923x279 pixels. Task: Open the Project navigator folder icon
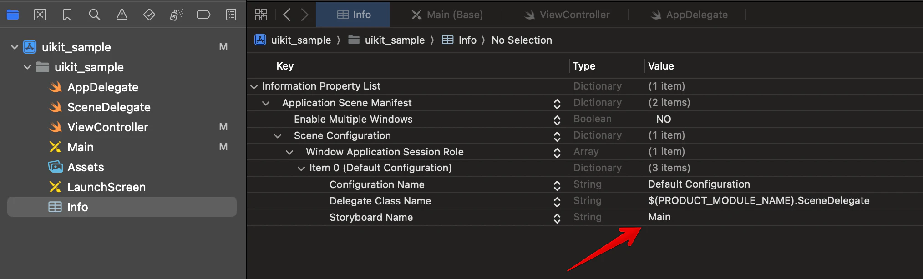(13, 15)
